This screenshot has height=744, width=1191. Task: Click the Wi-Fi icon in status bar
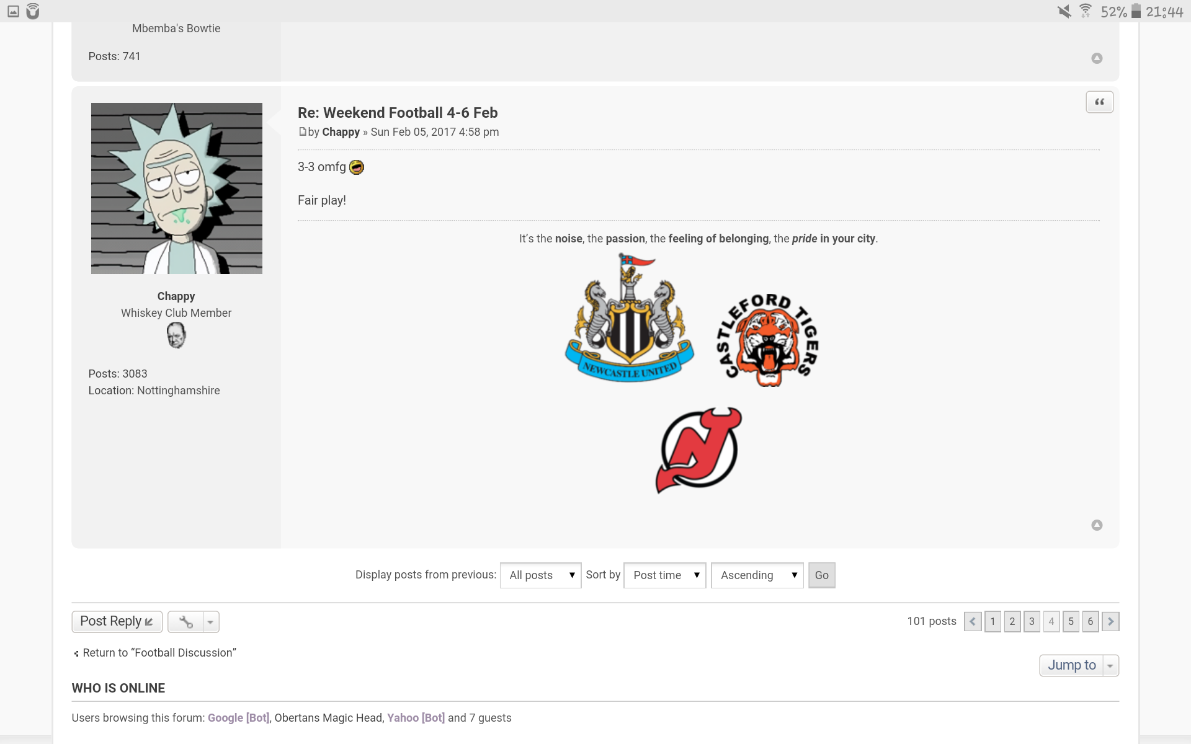pos(1086,11)
